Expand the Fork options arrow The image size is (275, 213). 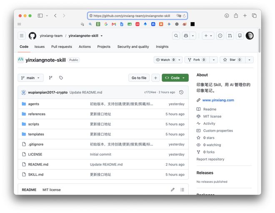point(214,60)
